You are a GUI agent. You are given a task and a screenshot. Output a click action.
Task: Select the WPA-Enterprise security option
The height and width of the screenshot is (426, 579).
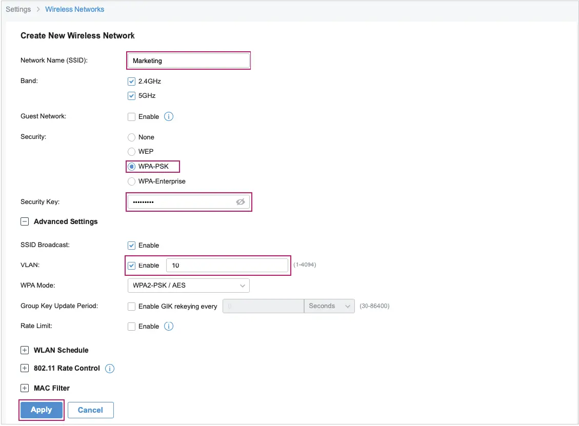tap(131, 181)
